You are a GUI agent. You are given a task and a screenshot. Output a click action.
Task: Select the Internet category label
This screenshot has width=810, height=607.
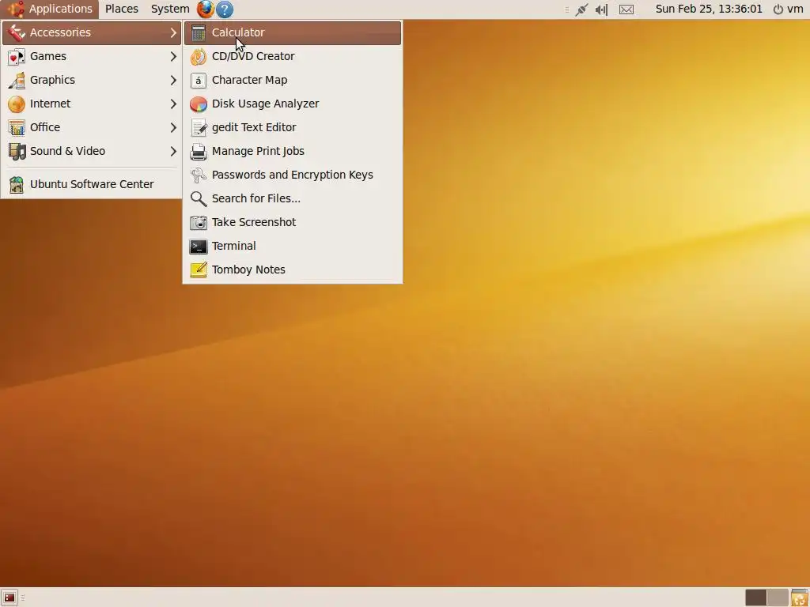coord(50,104)
